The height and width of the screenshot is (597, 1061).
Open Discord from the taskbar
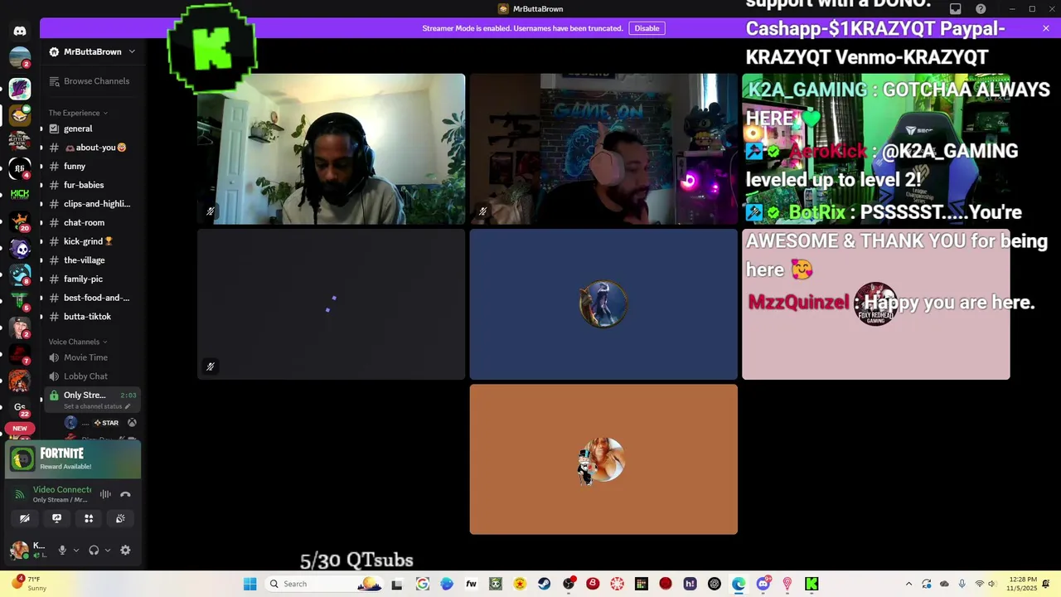point(763,584)
